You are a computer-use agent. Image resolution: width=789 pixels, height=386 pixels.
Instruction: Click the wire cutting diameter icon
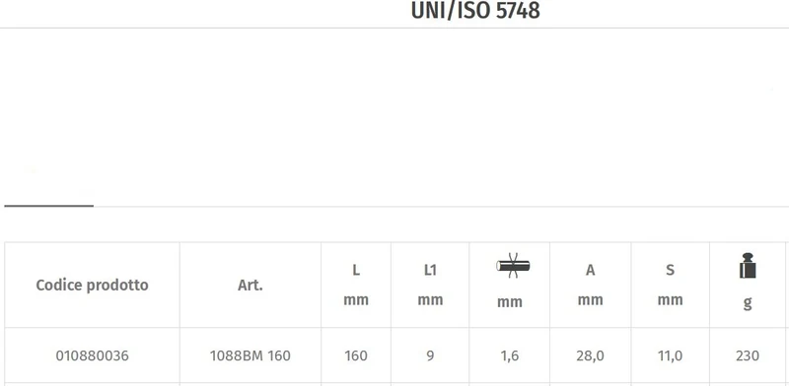pos(513,266)
